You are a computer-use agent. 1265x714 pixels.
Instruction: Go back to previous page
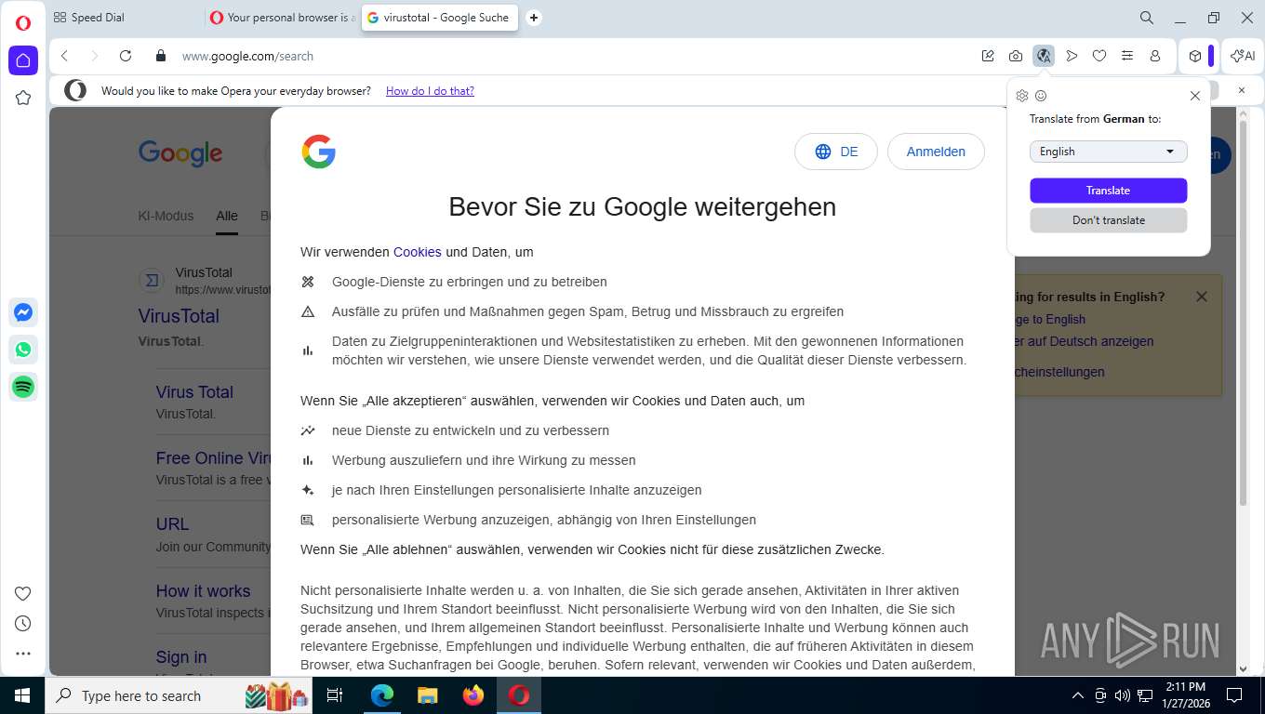click(x=64, y=56)
